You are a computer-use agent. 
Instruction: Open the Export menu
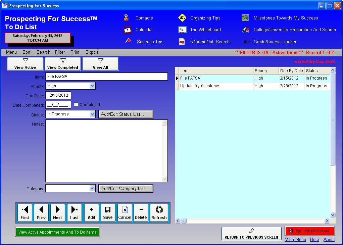coord(92,52)
